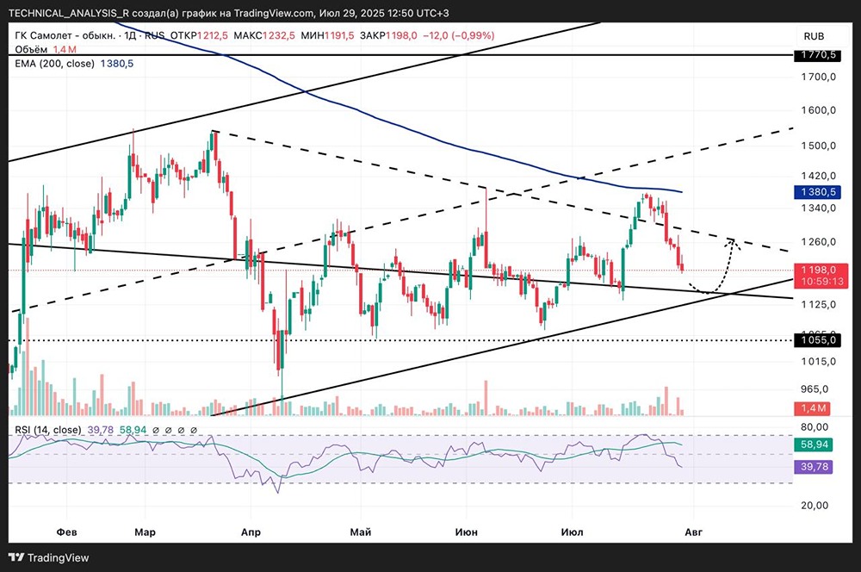The width and height of the screenshot is (861, 572).
Task: Click the Мар month label on time axis
Action: [x=145, y=532]
